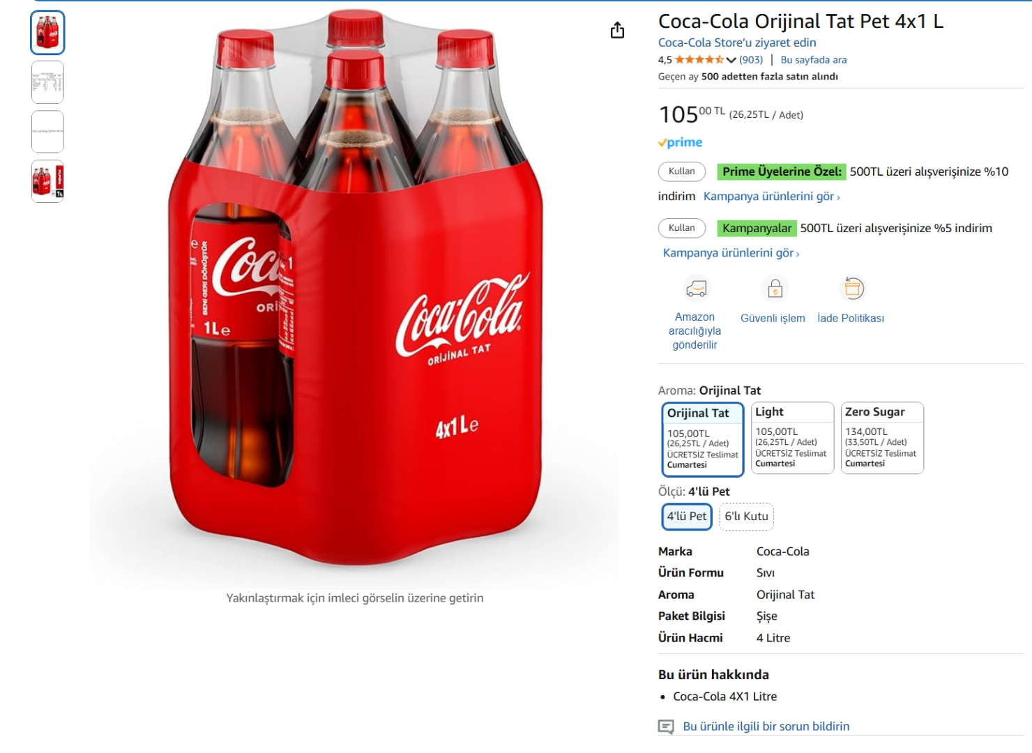This screenshot has width=1032, height=753.
Task: Click the return policy box icon
Action: [853, 288]
